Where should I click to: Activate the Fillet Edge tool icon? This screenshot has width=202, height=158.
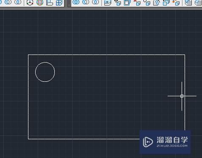point(188,3)
